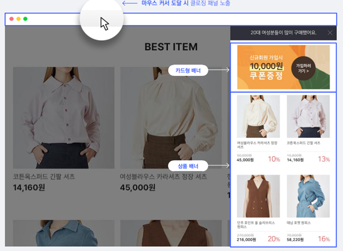The height and width of the screenshot is (251, 343).
Task: Select 여성블라우스 카라셔츠 정장 셔츠 title in the panel
Action: 257,145
